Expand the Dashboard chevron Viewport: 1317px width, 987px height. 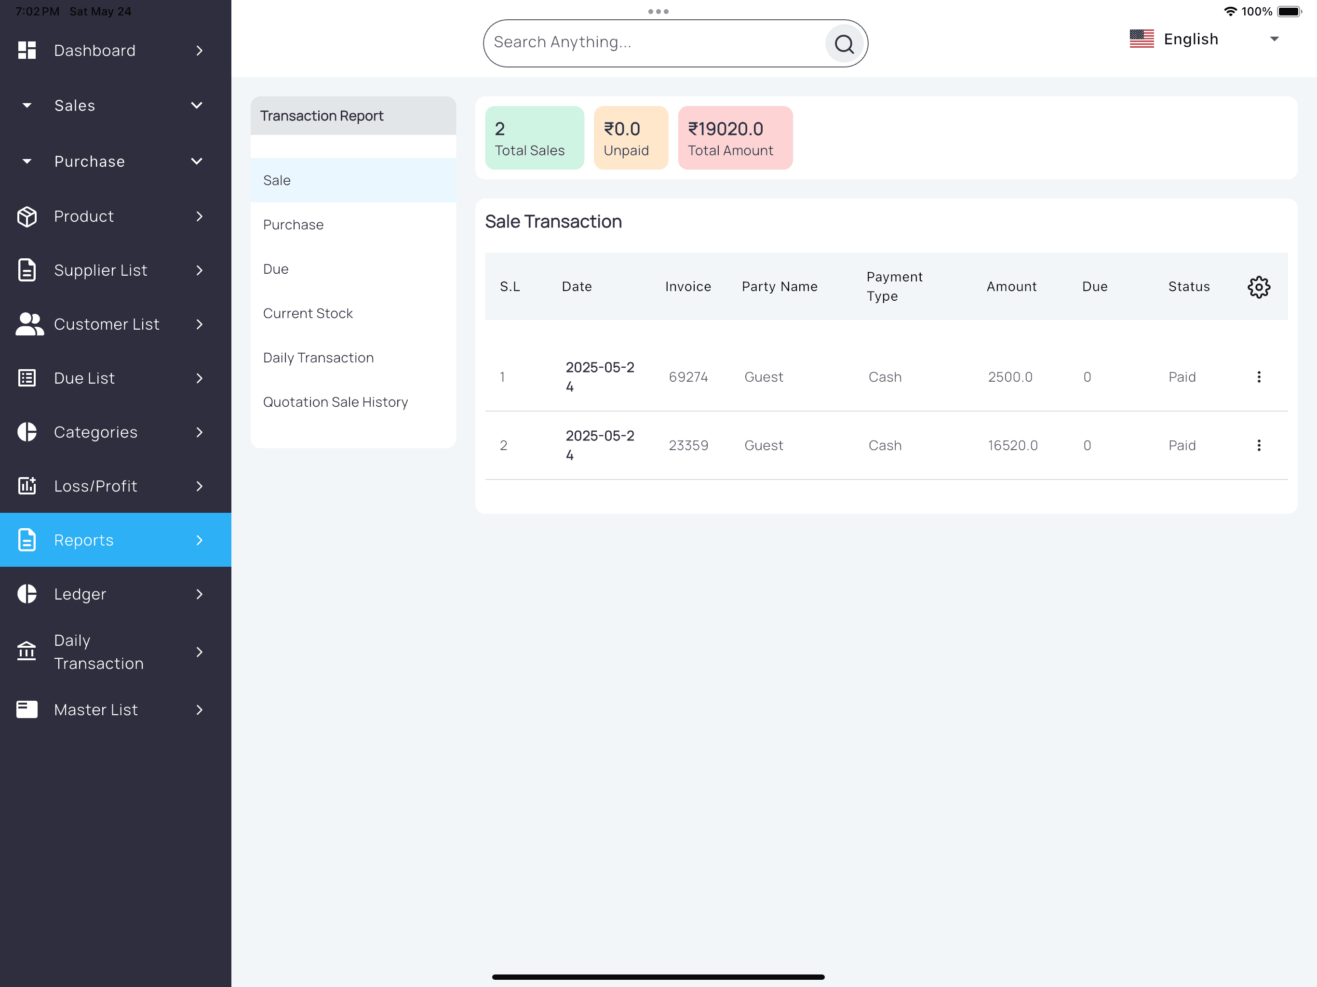[x=200, y=51]
